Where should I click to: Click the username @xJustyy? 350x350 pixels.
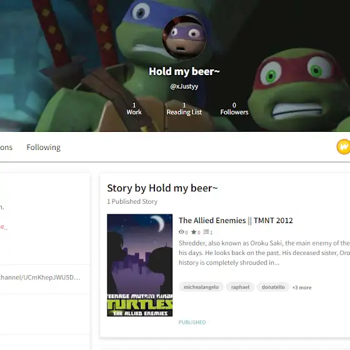(x=184, y=86)
